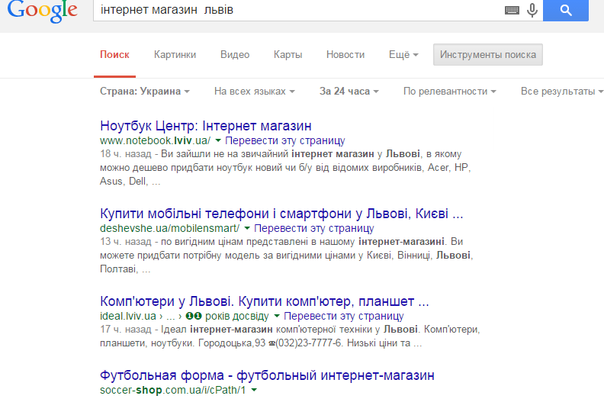This screenshot has height=399, width=604.
Task: Open the На всех языках dropdown
Action: (255, 92)
